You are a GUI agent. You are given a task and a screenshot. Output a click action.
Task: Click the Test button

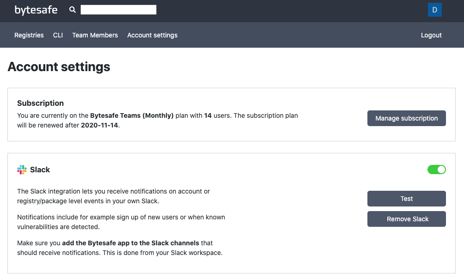(407, 199)
